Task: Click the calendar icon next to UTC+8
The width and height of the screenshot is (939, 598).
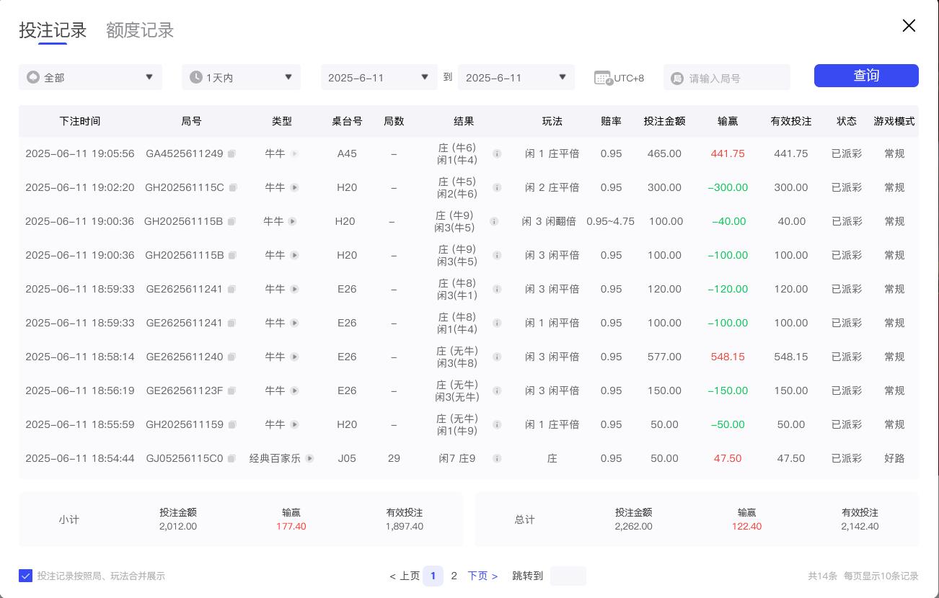Action: (x=603, y=78)
